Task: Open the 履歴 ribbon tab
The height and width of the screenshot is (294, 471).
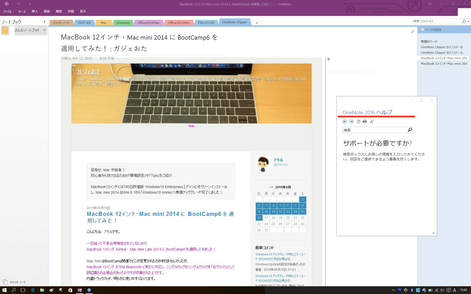Action: click(59, 11)
